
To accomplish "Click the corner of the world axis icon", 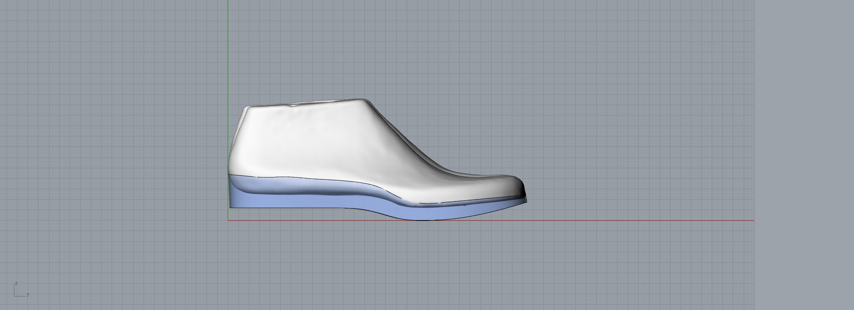I will pyautogui.click(x=15, y=296).
